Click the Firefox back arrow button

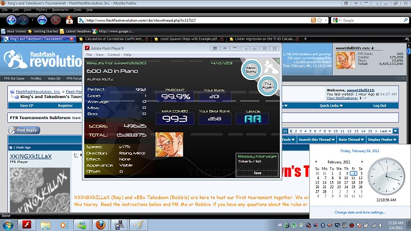11,20
